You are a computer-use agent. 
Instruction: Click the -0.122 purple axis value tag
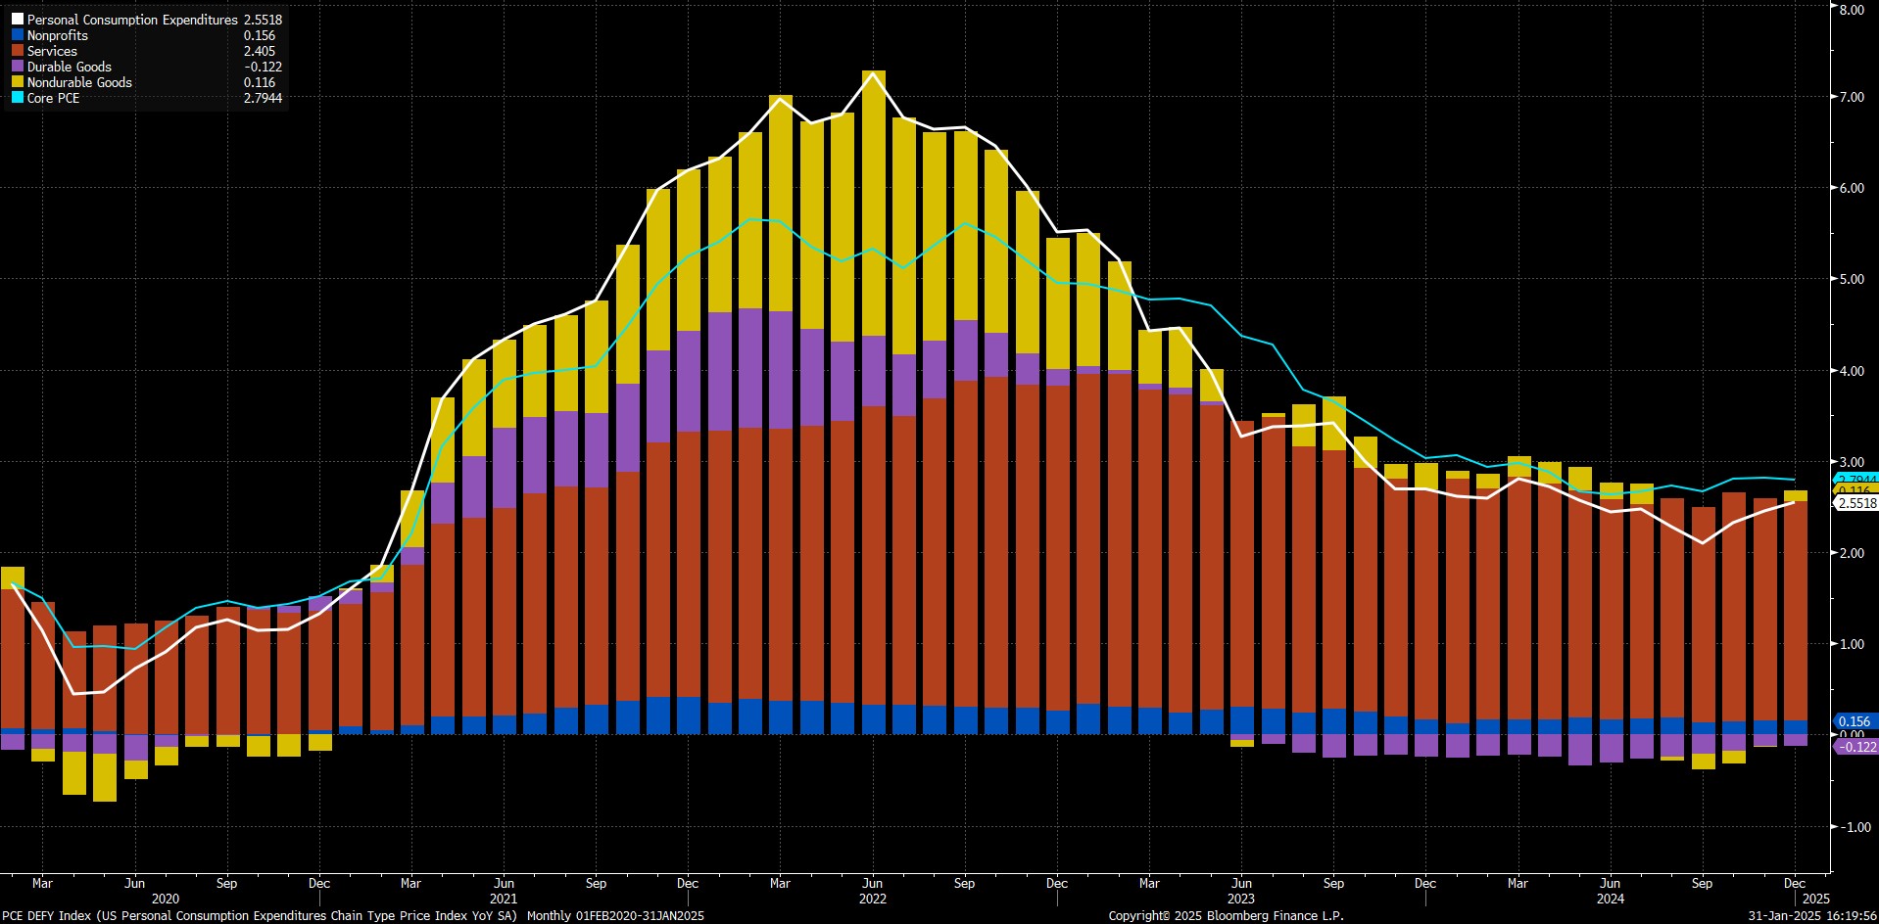(x=1855, y=747)
